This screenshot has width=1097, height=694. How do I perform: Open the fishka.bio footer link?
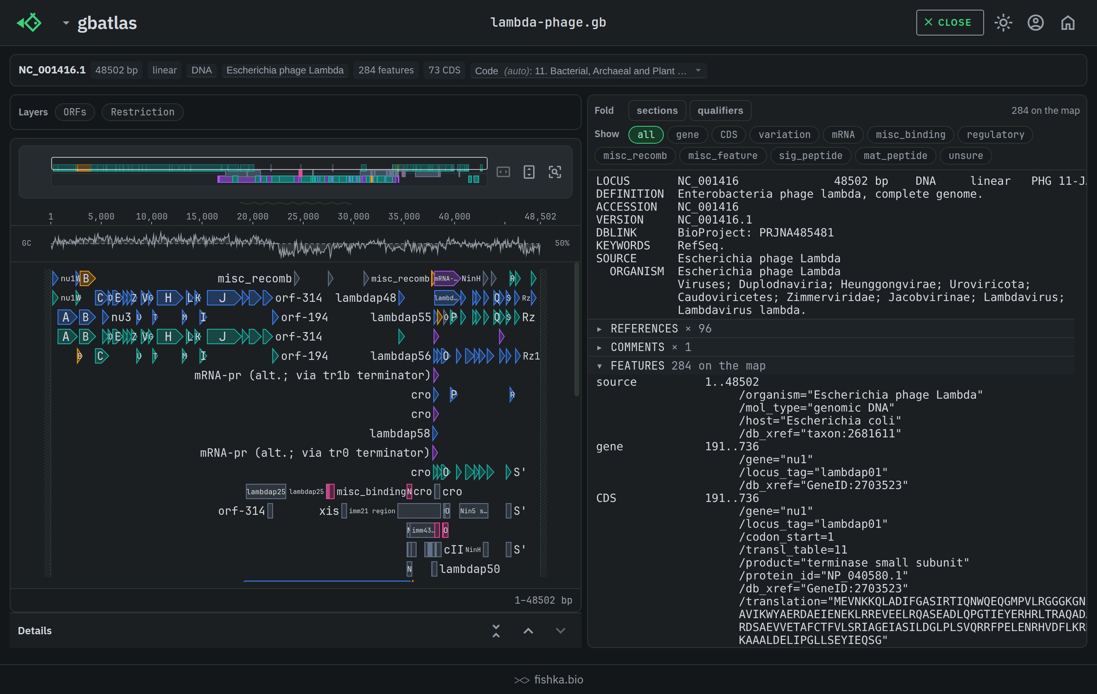pyautogui.click(x=548, y=679)
